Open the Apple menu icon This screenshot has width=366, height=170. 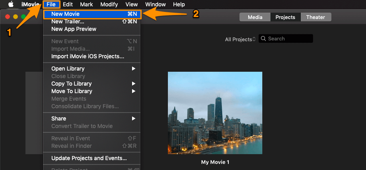pyautogui.click(x=11, y=4)
